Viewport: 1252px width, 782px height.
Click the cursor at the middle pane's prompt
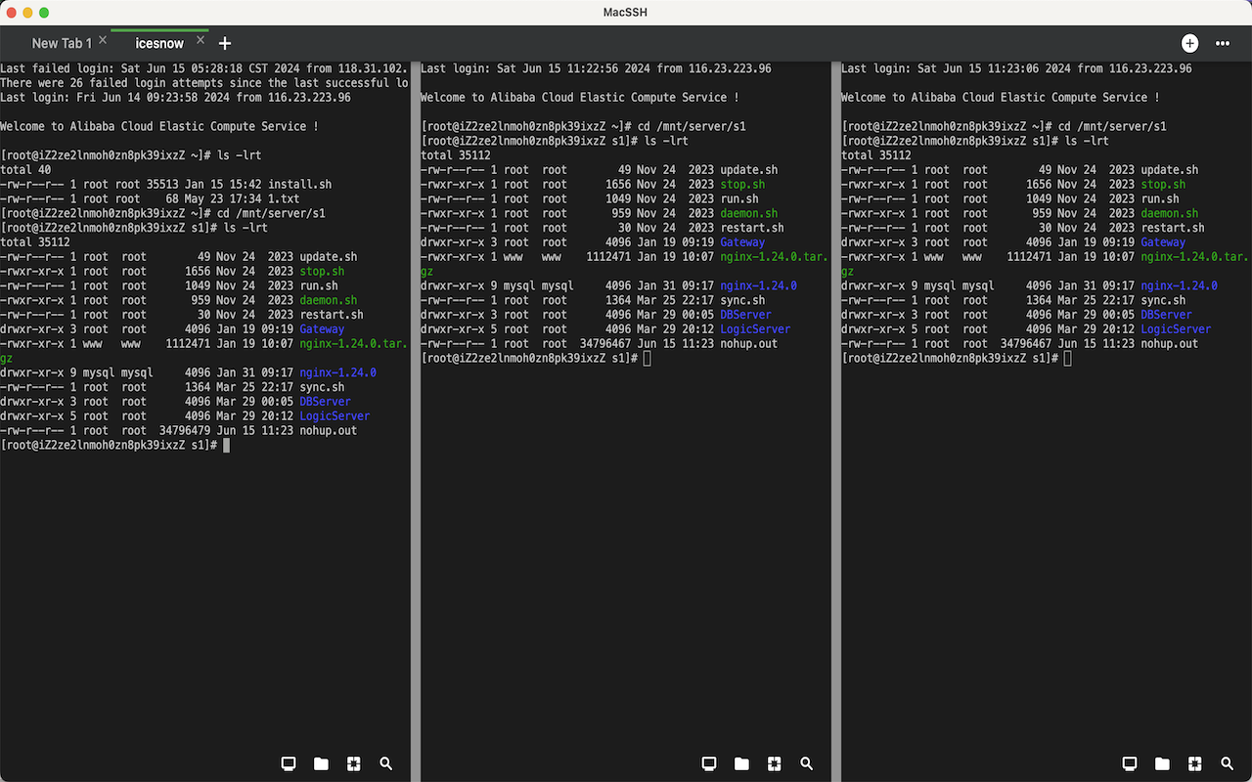tap(648, 358)
